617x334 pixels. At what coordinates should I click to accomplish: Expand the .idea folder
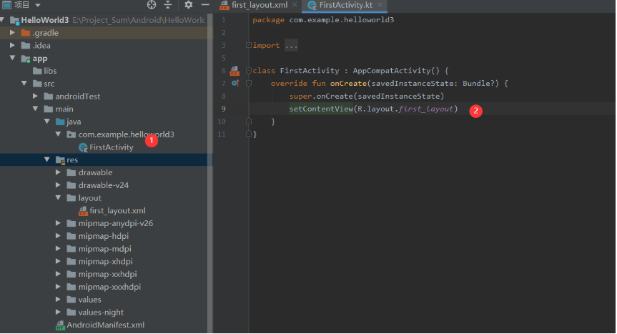(x=12, y=45)
